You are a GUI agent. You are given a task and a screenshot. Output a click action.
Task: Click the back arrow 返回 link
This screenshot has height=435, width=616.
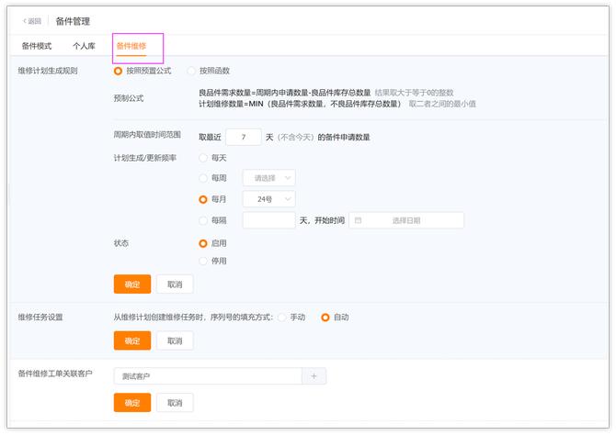(32, 20)
